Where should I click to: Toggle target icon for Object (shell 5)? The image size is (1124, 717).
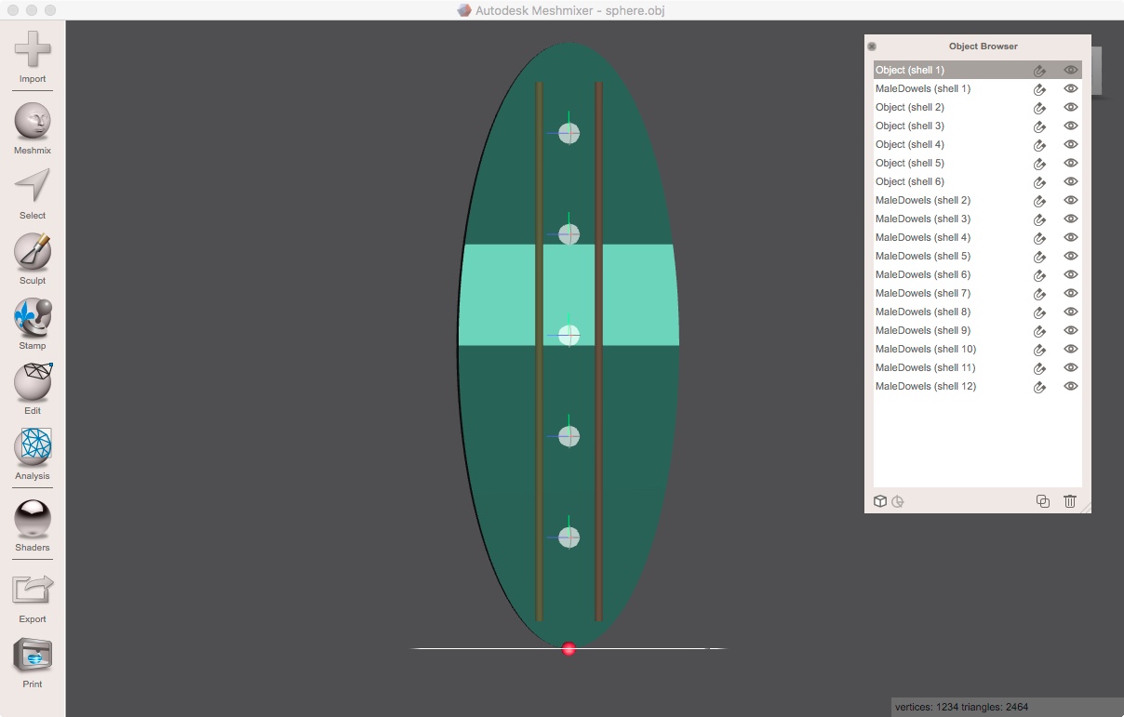click(x=1040, y=163)
